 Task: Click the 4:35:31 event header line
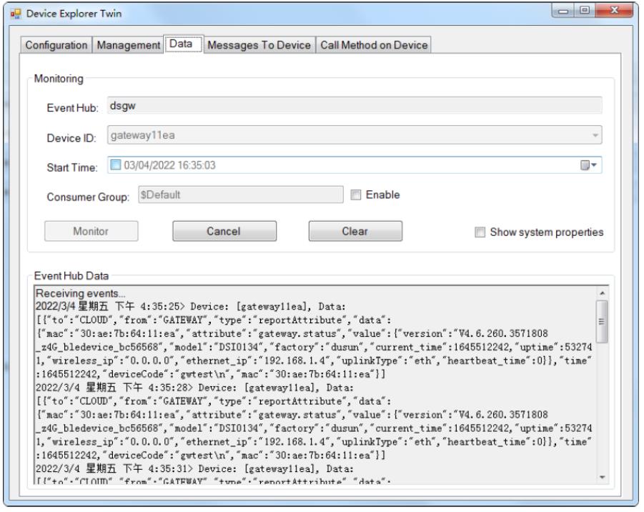click(x=194, y=469)
